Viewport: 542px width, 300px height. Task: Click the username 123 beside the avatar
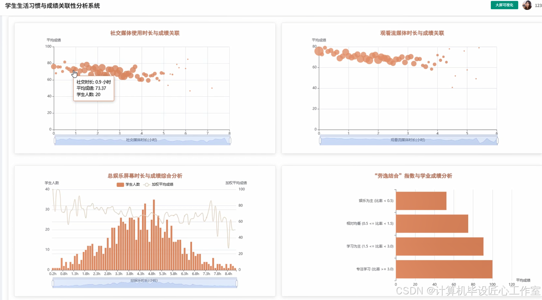[x=538, y=5]
